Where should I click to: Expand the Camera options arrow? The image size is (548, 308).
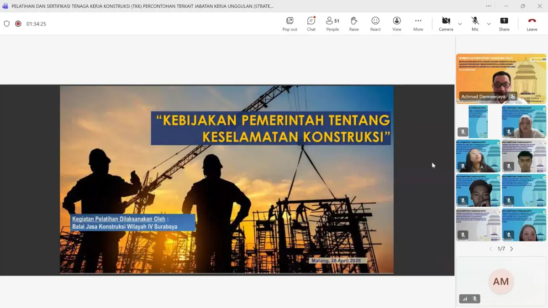(460, 24)
